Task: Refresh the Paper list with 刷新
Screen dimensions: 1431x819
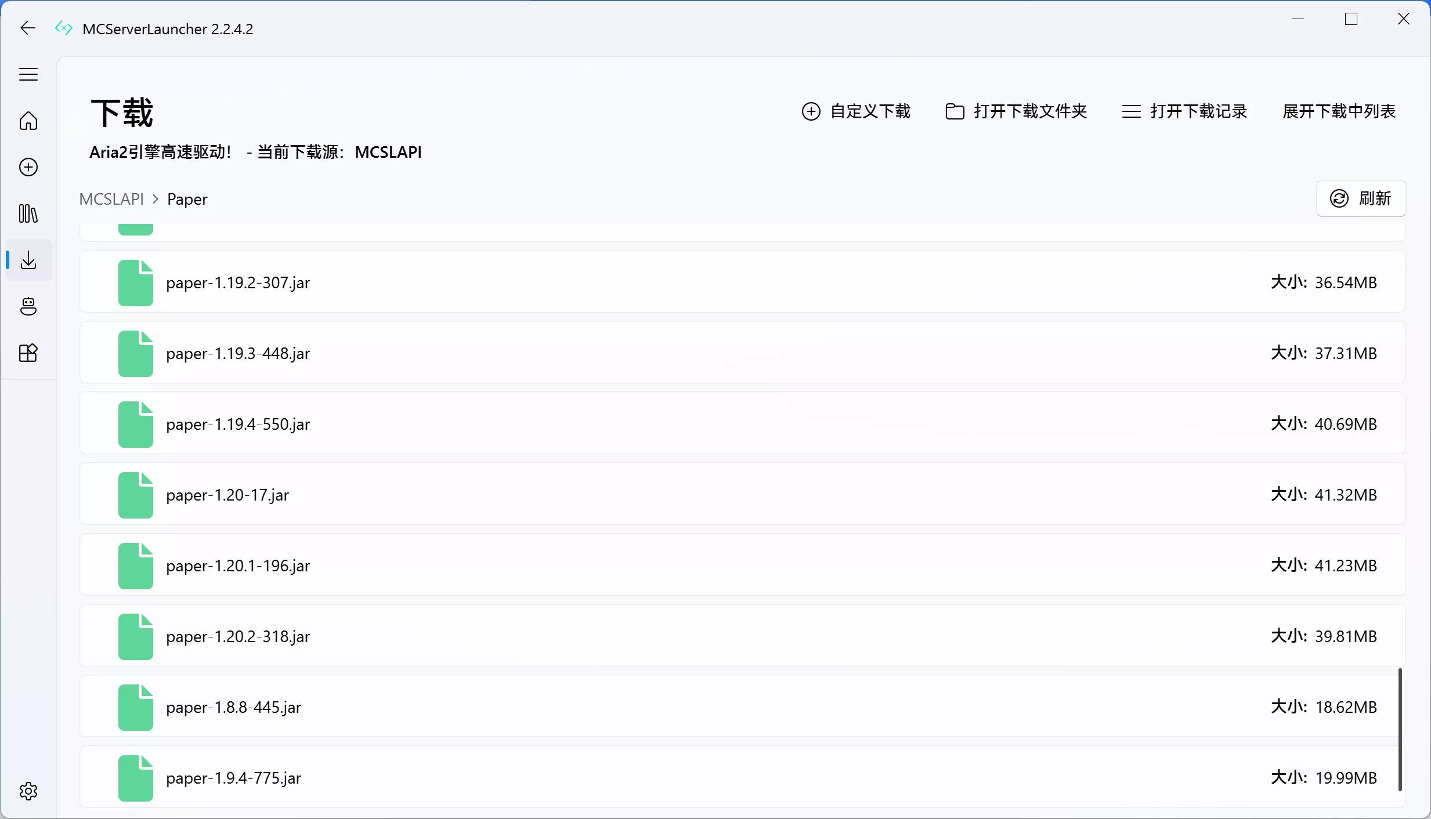Action: pyautogui.click(x=1360, y=198)
